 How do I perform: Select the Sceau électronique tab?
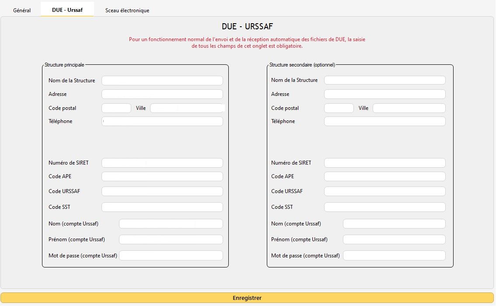(127, 10)
